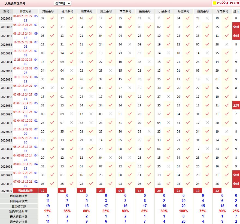Click the gray X in 2026087 芣苡杀号 cell
Viewport: 240px width, 224px height.
(x=130, y=88)
